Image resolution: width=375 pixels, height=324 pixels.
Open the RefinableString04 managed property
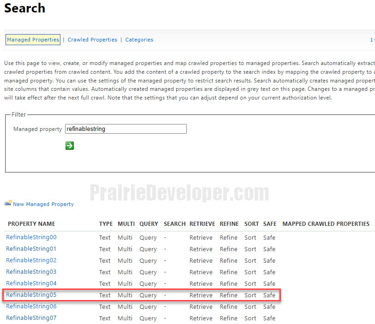31,283
